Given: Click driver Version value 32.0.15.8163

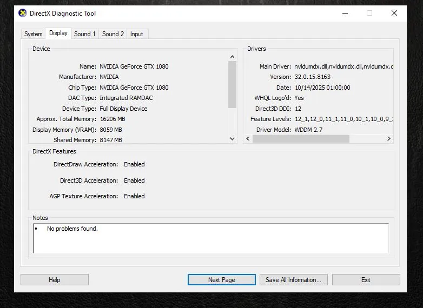Looking at the screenshot, I should click(x=313, y=77).
